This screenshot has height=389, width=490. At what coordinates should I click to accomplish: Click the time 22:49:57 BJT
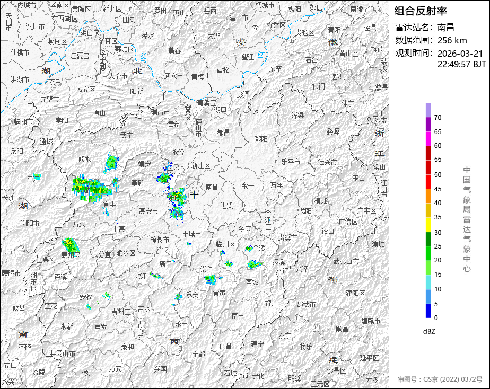[461, 64]
